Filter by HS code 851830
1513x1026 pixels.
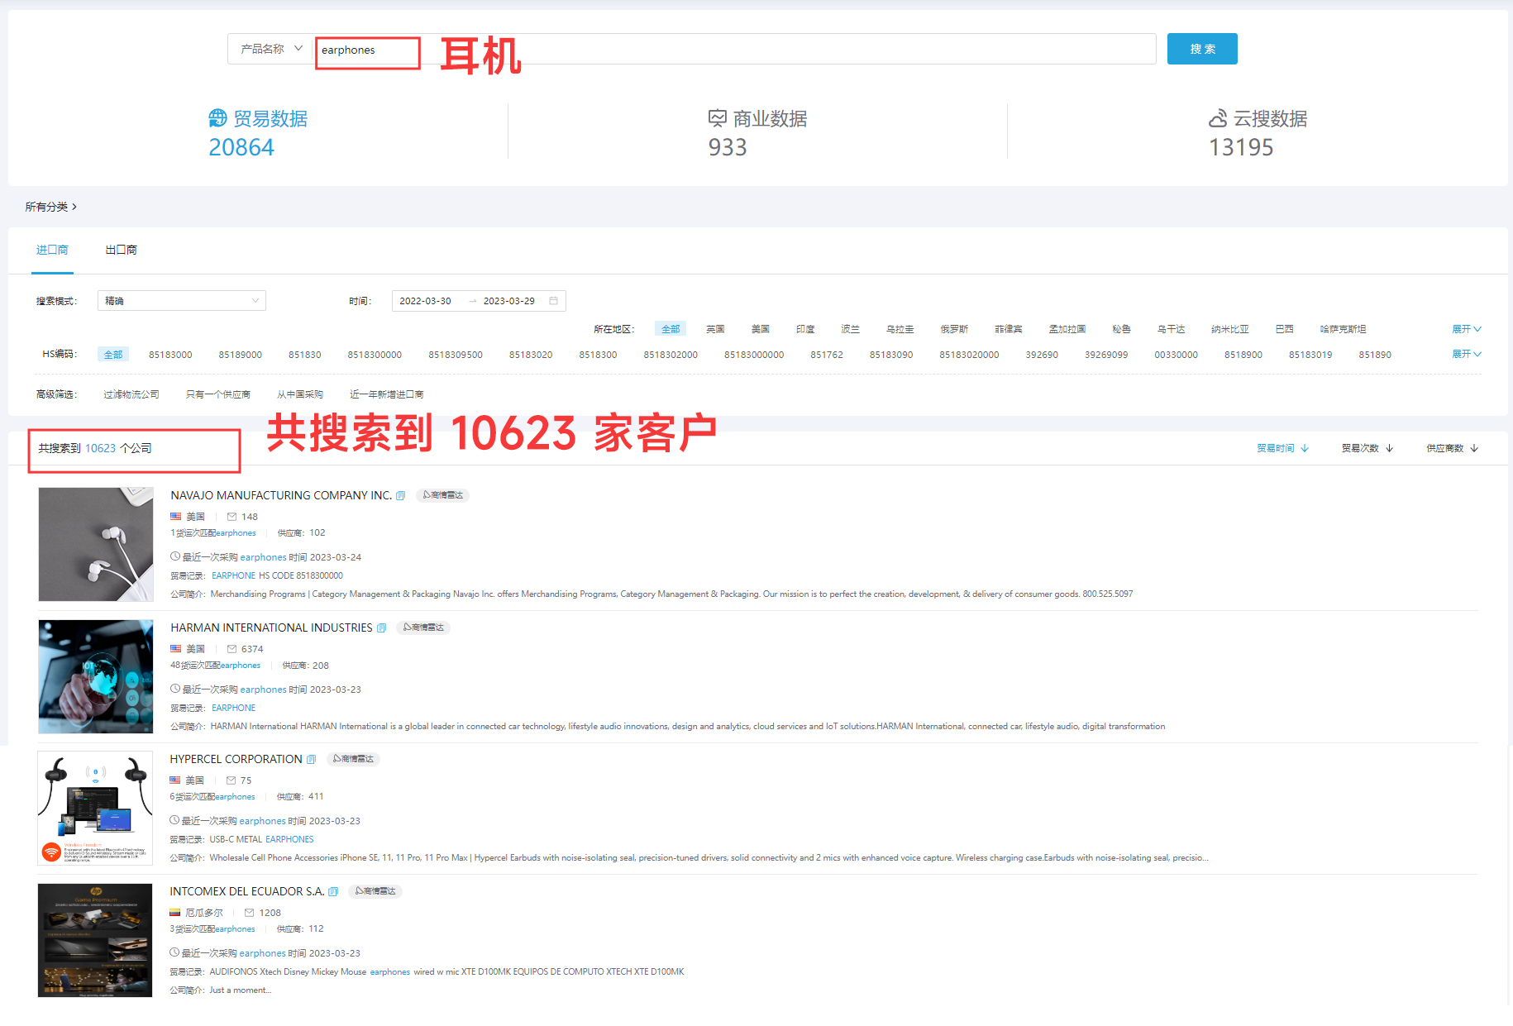tap(304, 355)
